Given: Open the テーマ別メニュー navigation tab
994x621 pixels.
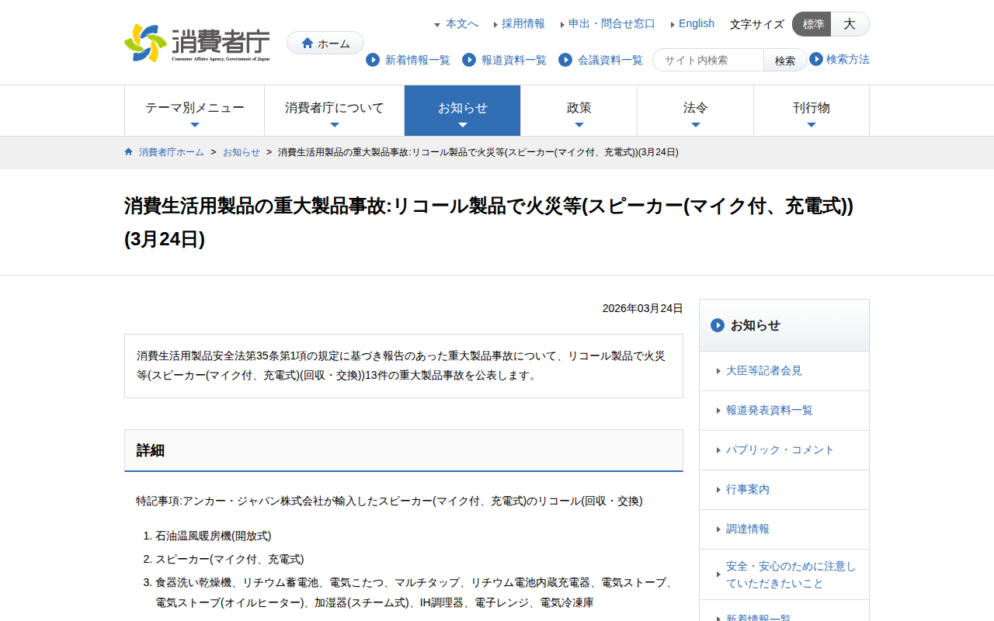Looking at the screenshot, I should 194,110.
